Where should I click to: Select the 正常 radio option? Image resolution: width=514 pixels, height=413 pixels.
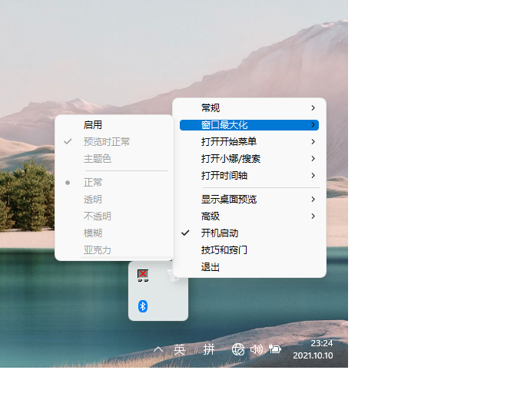(114, 183)
